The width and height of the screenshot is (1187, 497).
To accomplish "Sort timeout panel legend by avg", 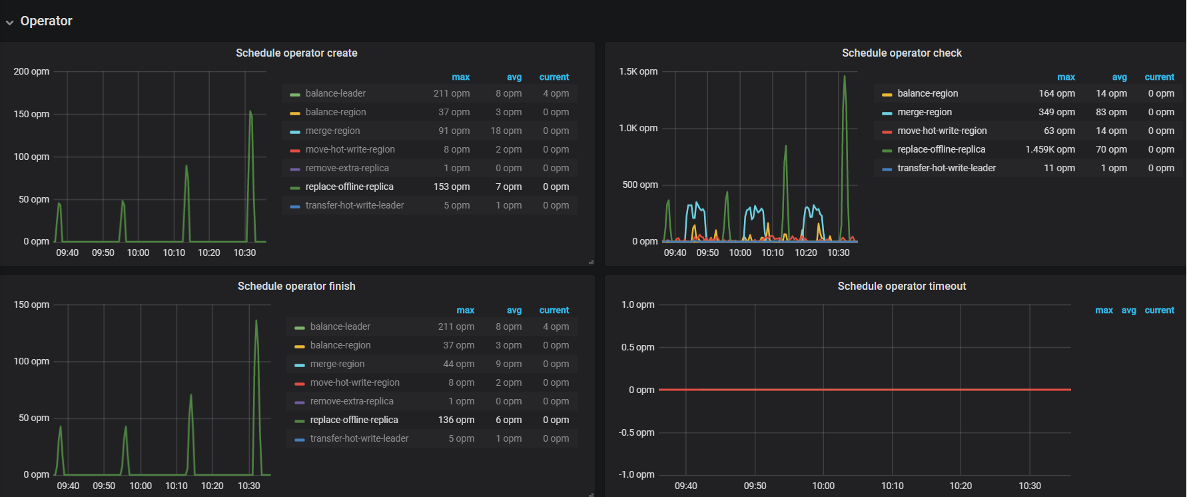I will 1128,310.
